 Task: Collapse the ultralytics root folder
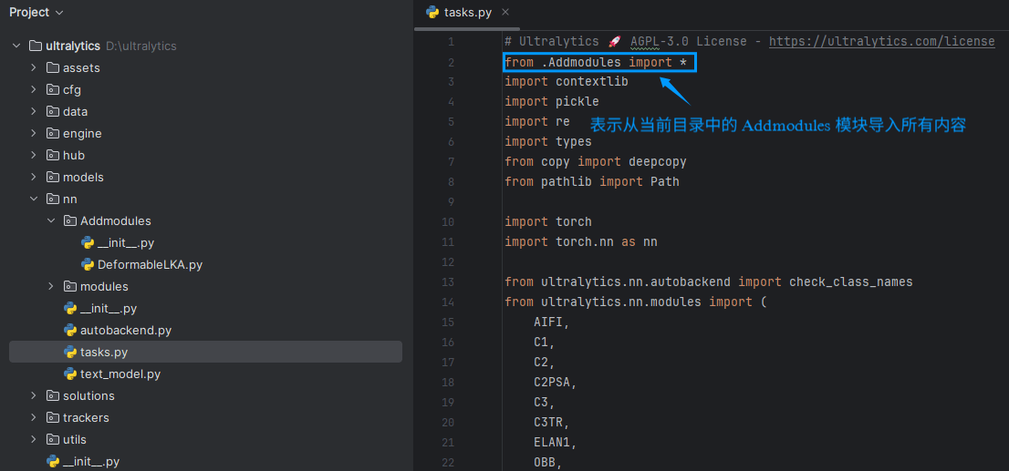pyautogui.click(x=16, y=46)
